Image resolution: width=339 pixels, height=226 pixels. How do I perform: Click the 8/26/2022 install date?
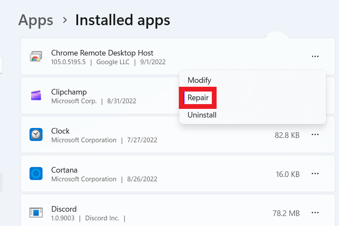tap(142, 179)
